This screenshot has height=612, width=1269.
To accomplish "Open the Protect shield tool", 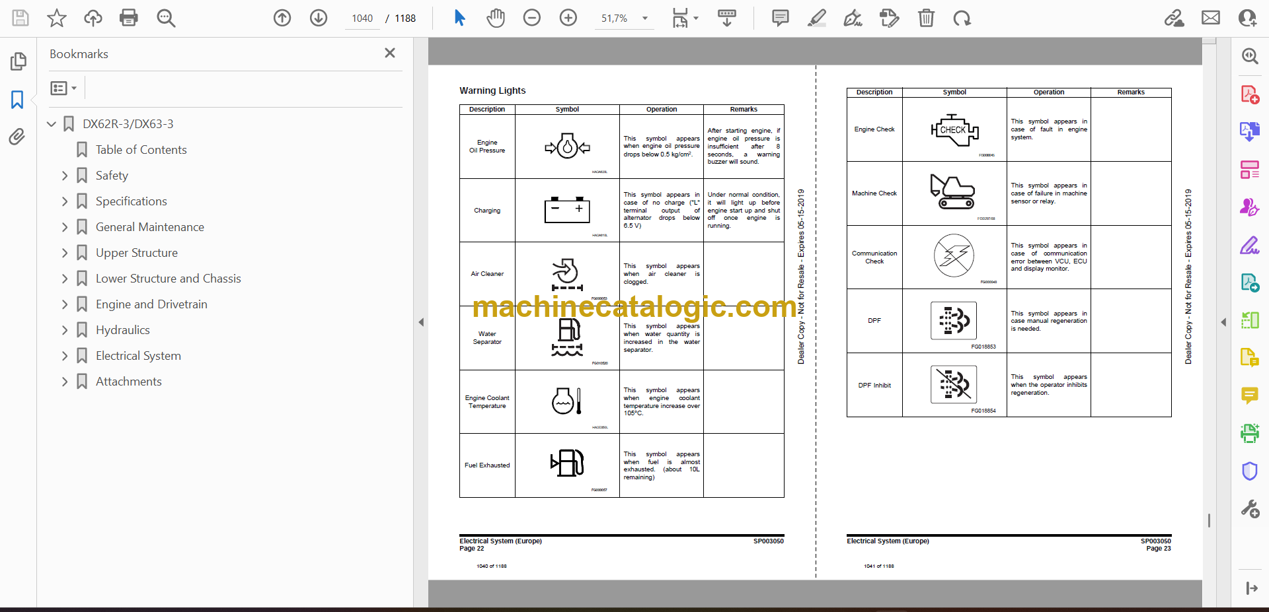I will 1250,471.
